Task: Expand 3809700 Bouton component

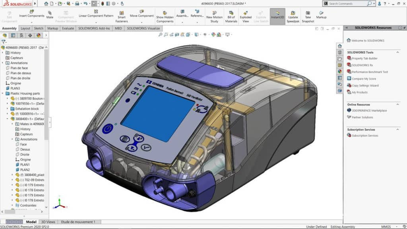Action: point(7,99)
